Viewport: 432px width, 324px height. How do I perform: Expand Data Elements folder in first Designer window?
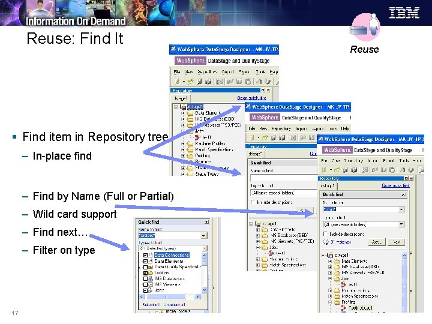[x=182, y=113]
